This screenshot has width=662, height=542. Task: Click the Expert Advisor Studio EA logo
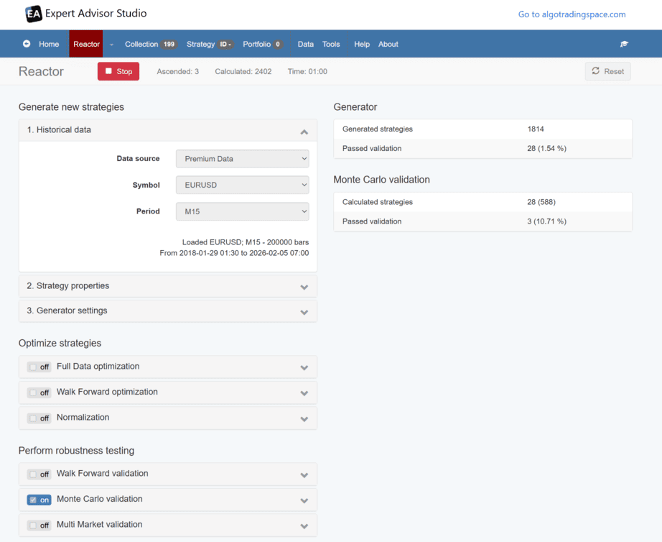(x=33, y=14)
